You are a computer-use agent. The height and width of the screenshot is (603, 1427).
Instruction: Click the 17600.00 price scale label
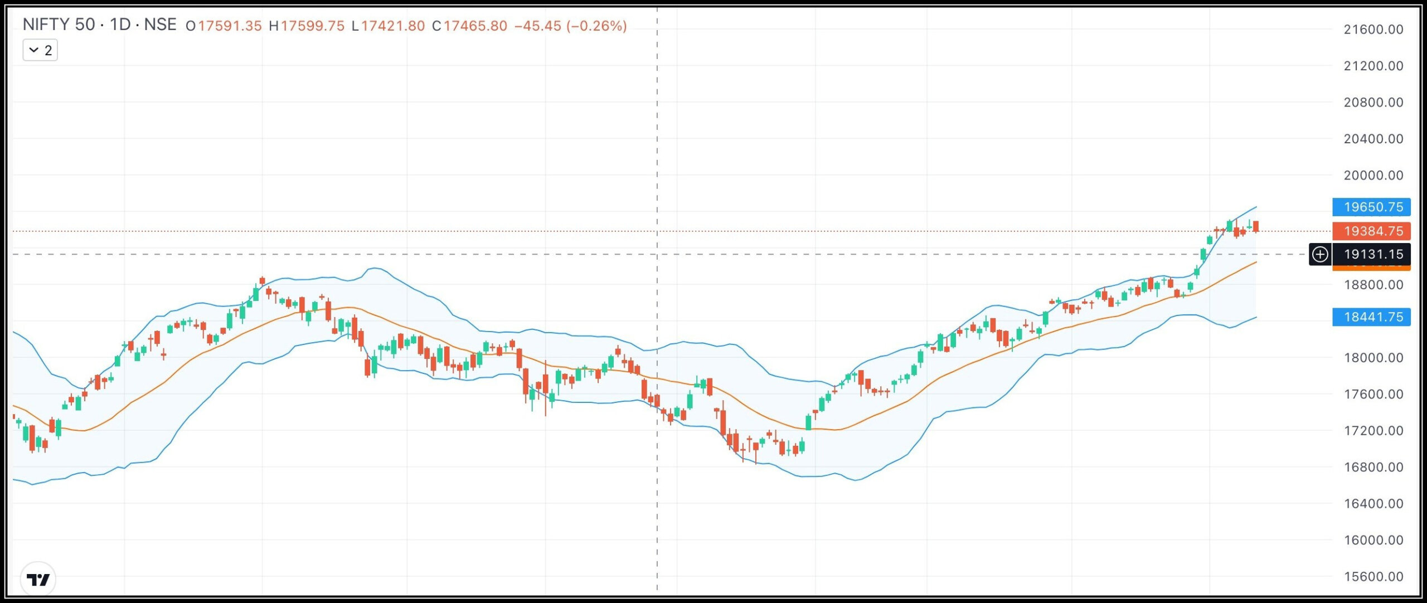point(1373,394)
